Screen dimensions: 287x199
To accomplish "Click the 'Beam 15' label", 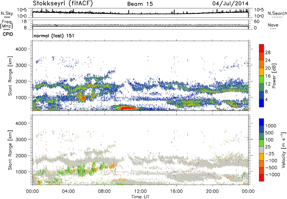I will pyautogui.click(x=140, y=4).
